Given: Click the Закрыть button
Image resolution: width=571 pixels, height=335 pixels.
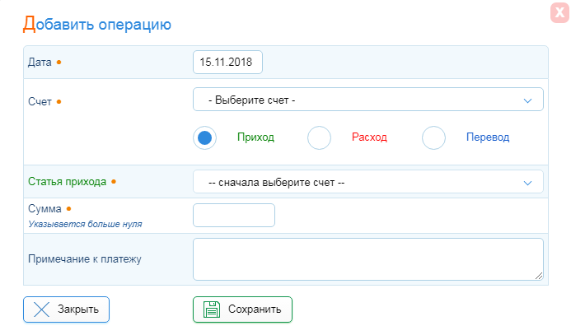Looking at the screenshot, I should click(x=66, y=309).
